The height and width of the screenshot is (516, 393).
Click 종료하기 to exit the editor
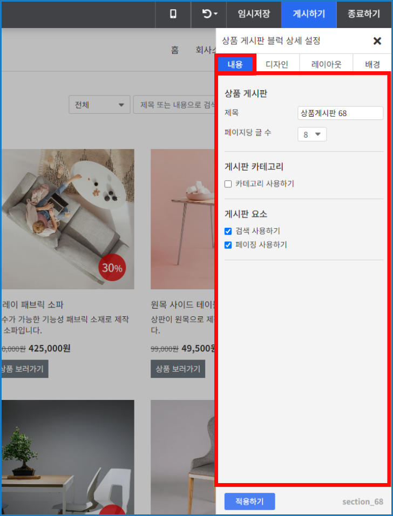tap(365, 14)
